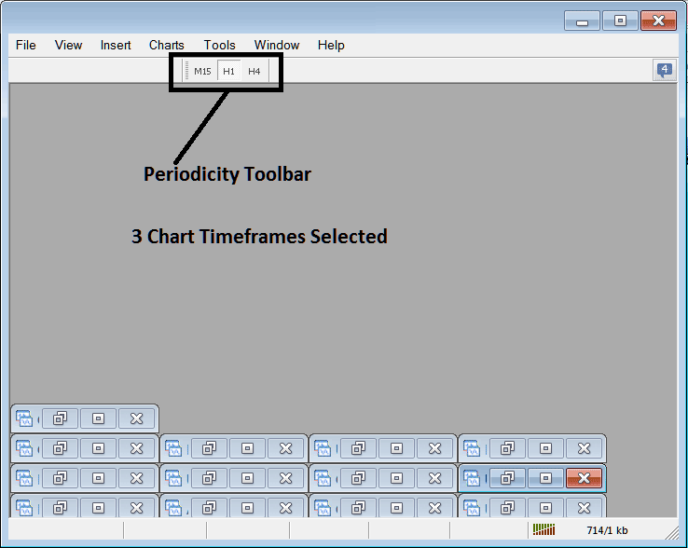Click the red close button on active chart
This screenshot has width=688, height=548.
(584, 478)
